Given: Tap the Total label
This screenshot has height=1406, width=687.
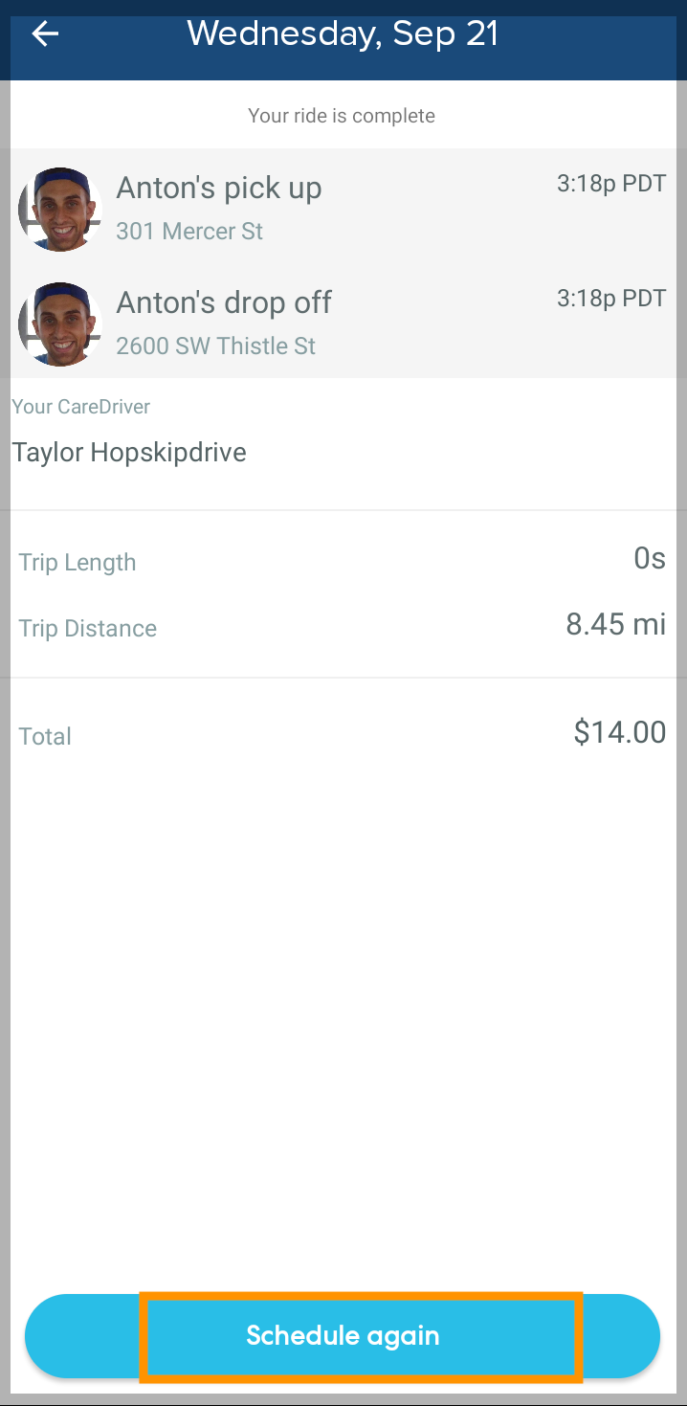Looking at the screenshot, I should (x=46, y=736).
